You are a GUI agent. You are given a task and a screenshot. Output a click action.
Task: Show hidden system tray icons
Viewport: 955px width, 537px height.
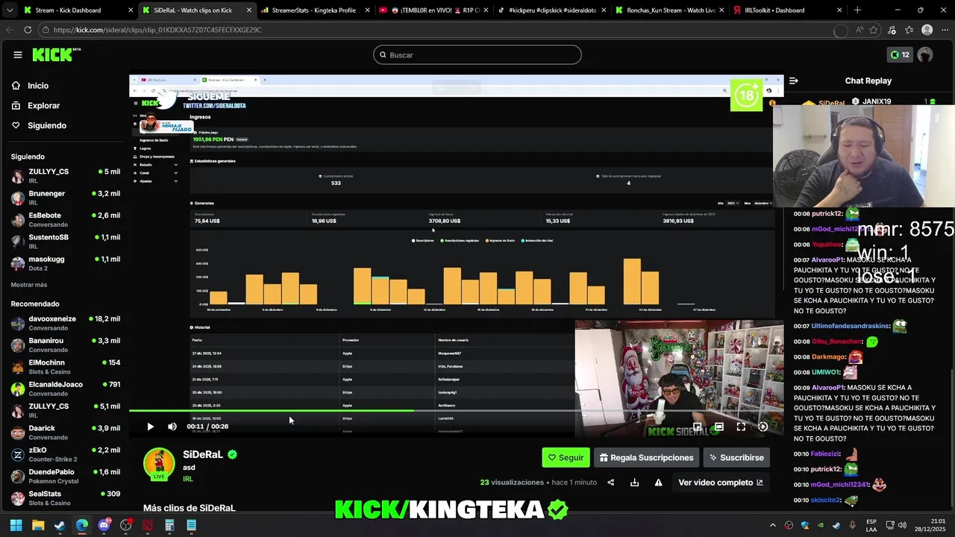click(x=774, y=525)
